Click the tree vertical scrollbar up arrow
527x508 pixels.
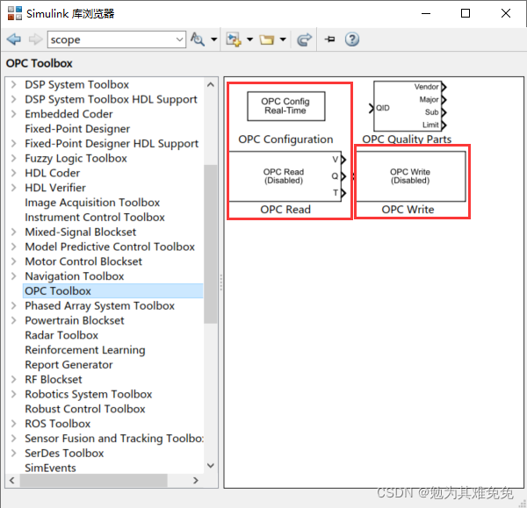coord(211,84)
